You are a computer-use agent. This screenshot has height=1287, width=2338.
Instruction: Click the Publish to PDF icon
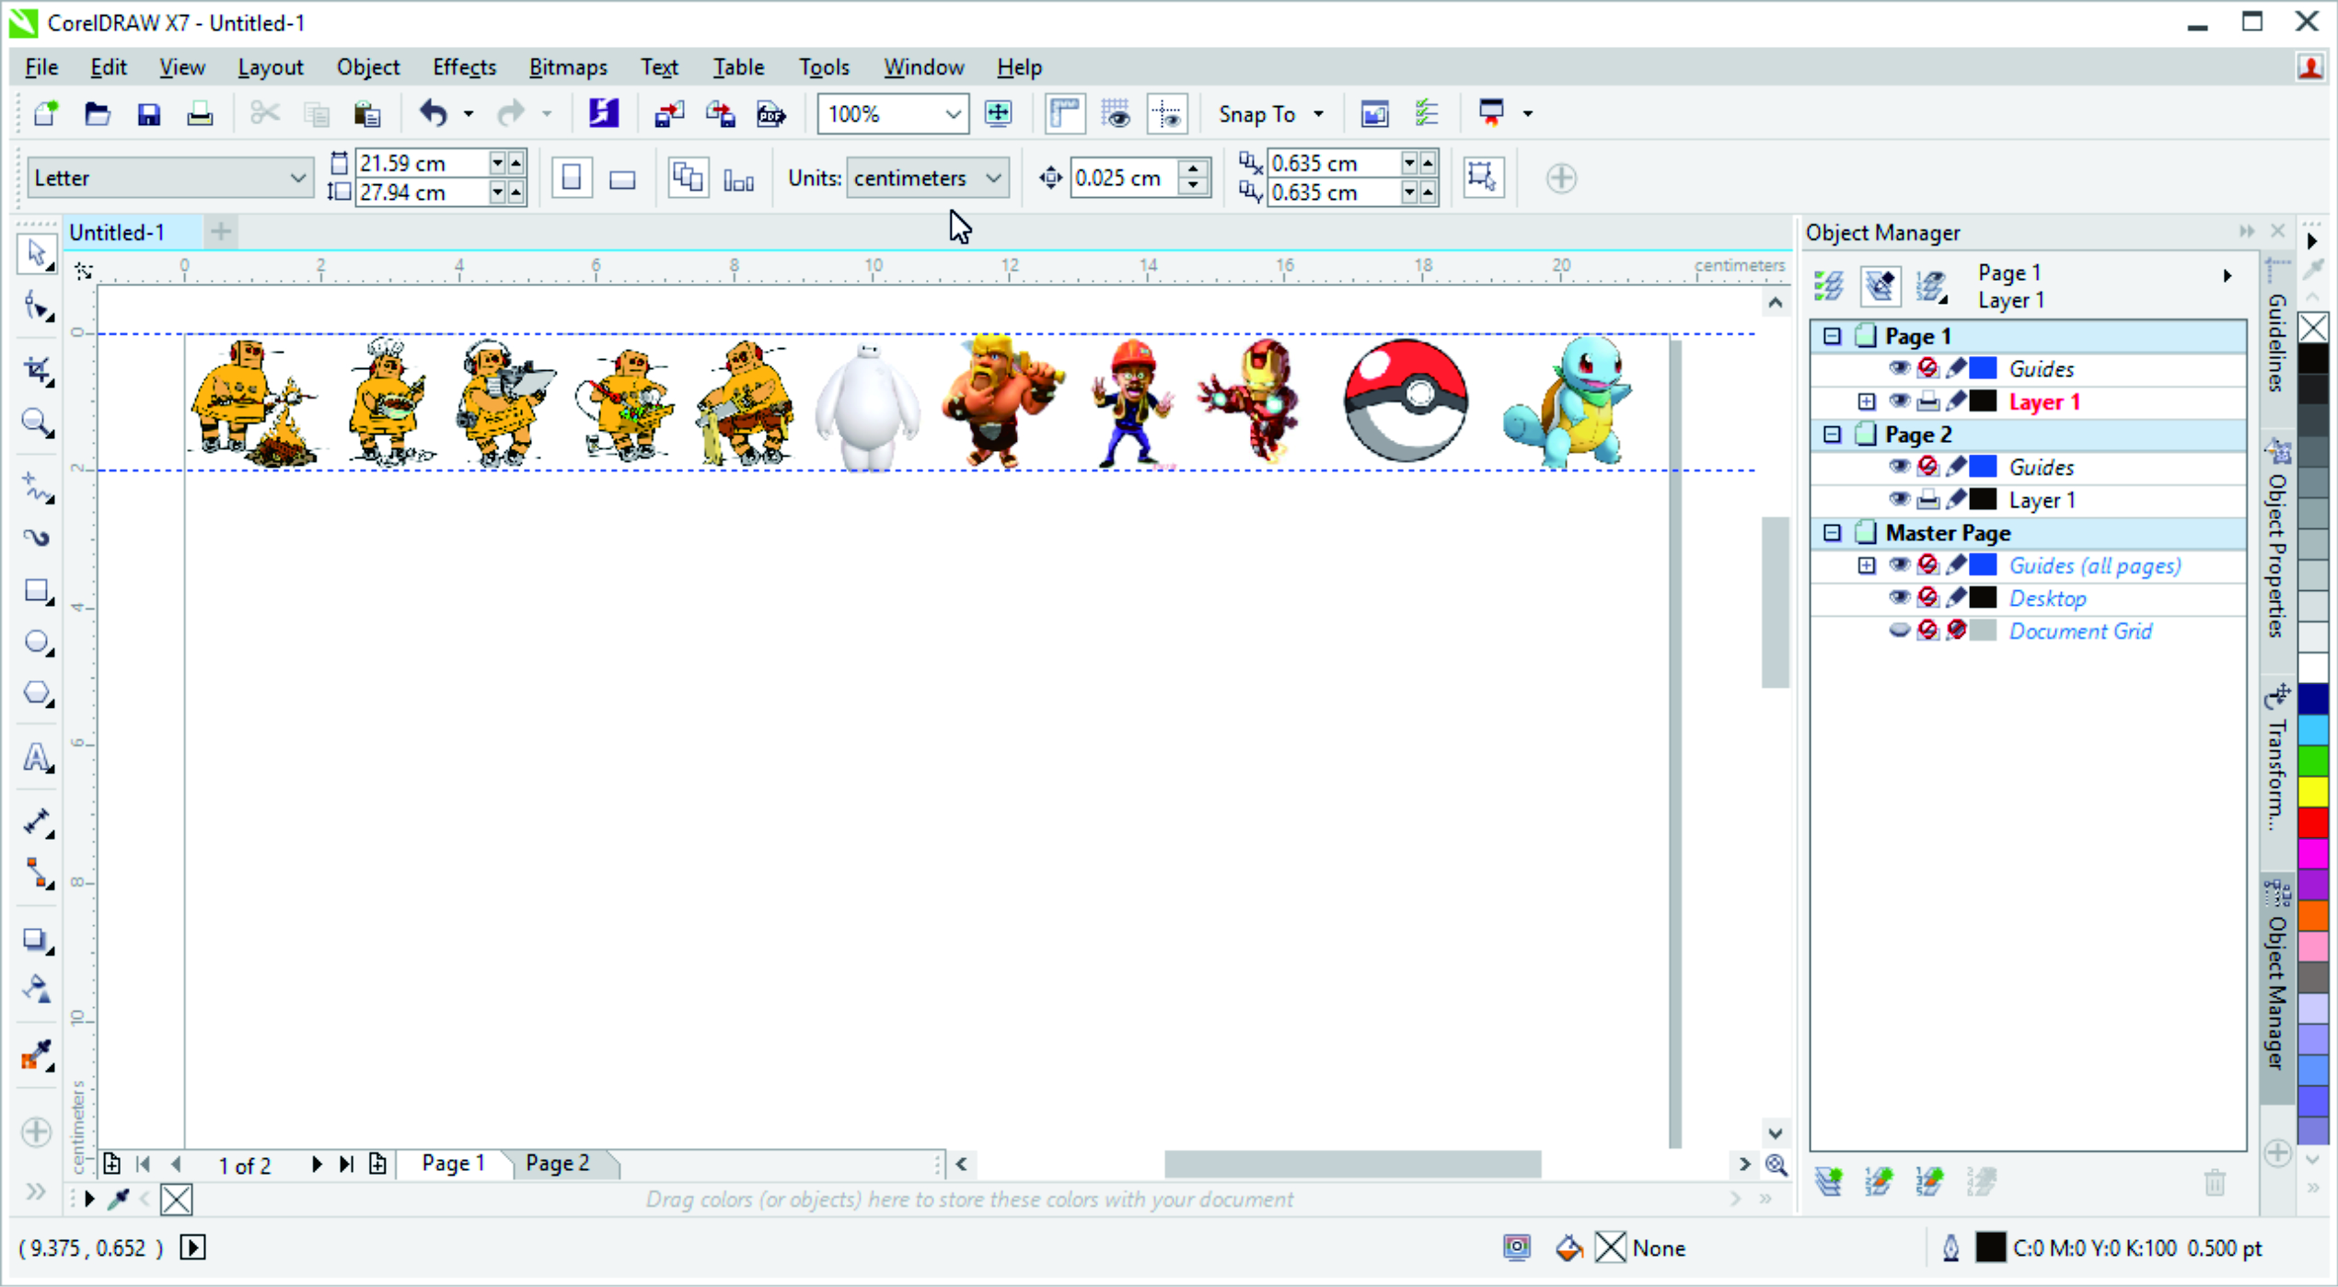(x=771, y=114)
